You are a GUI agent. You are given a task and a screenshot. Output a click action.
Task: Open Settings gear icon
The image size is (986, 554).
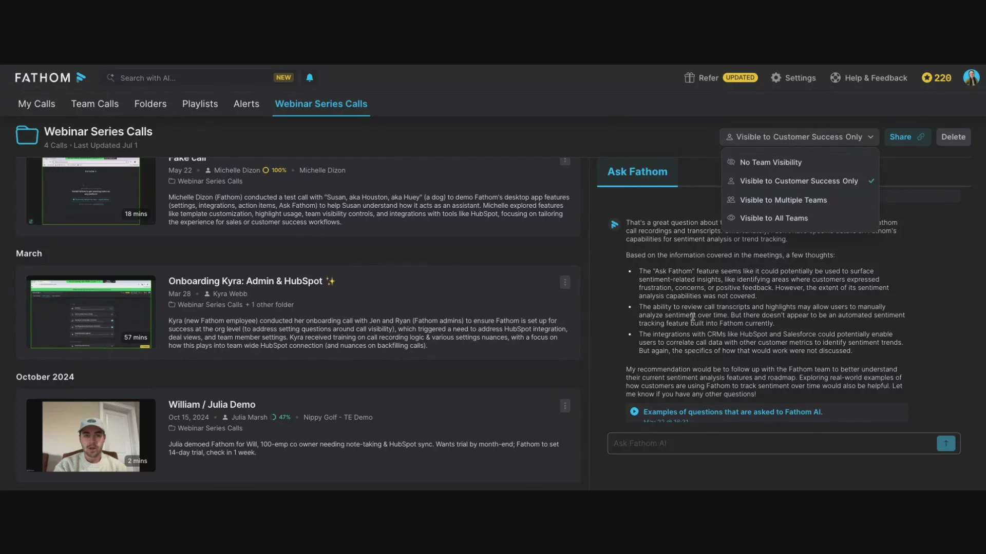776,77
